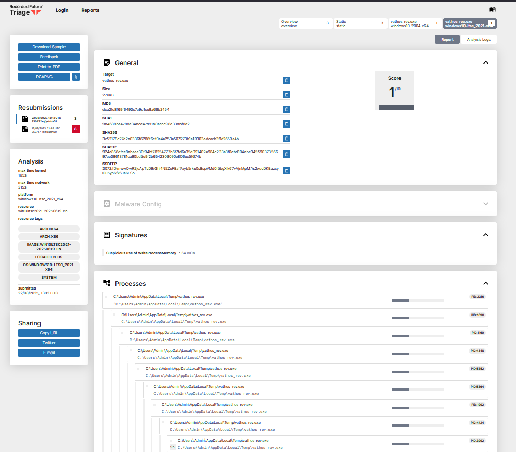Click the Score 1/10 box

click(x=395, y=90)
